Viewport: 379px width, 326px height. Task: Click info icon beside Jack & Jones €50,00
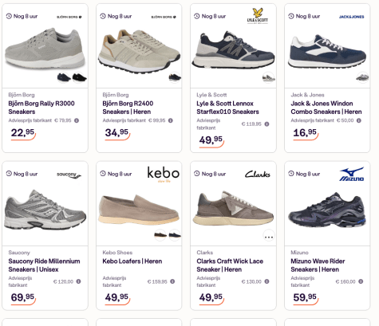pyautogui.click(x=359, y=120)
